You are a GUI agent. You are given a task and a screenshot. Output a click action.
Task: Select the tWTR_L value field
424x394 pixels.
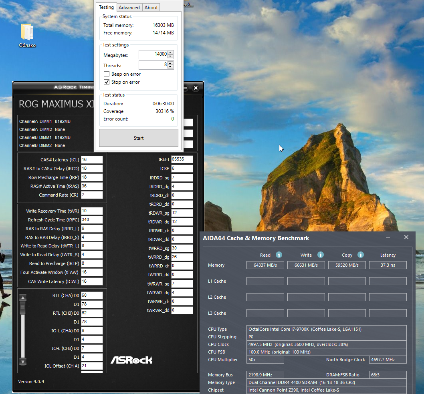[92, 245]
